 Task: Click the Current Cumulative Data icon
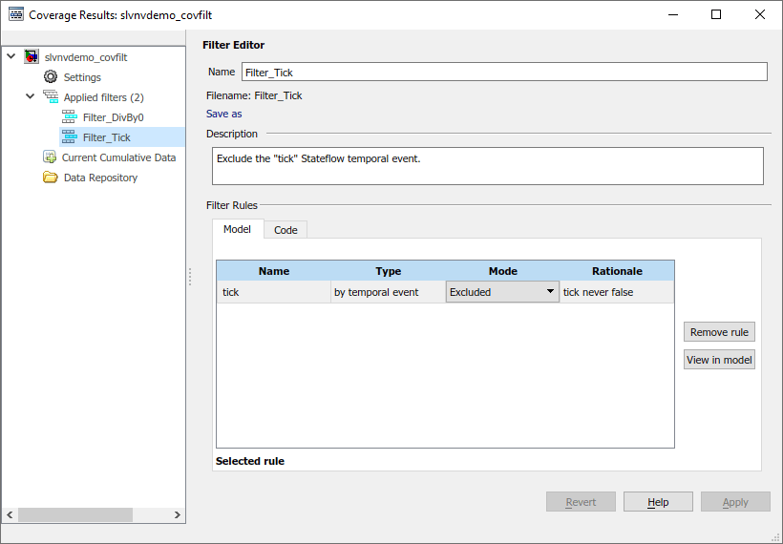(50, 157)
